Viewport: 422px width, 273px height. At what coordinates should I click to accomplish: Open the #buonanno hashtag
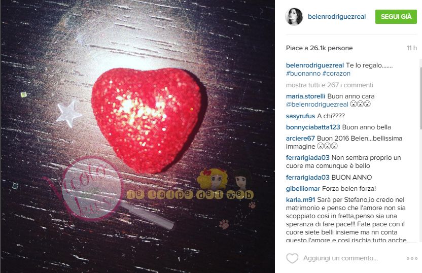click(x=303, y=74)
